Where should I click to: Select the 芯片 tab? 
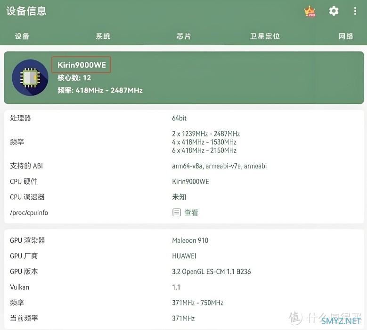[184, 36]
